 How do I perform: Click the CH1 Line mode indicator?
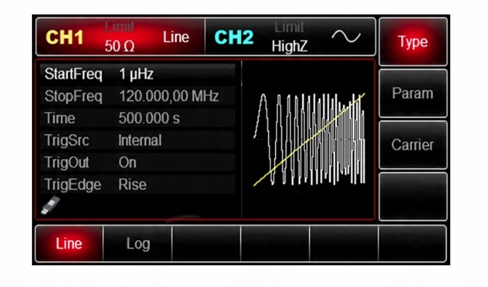176,38
